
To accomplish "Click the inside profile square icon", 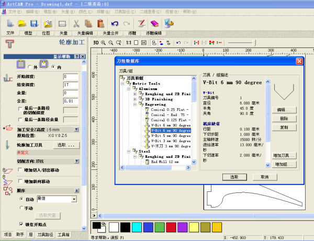I will click(44, 64).
